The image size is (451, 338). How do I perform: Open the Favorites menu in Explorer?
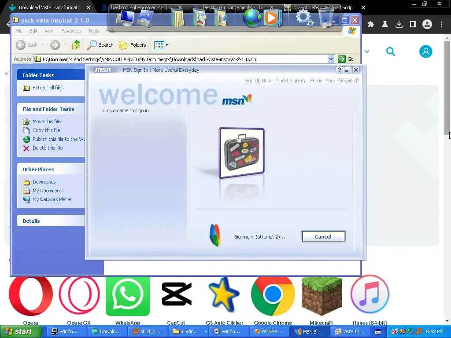71,31
